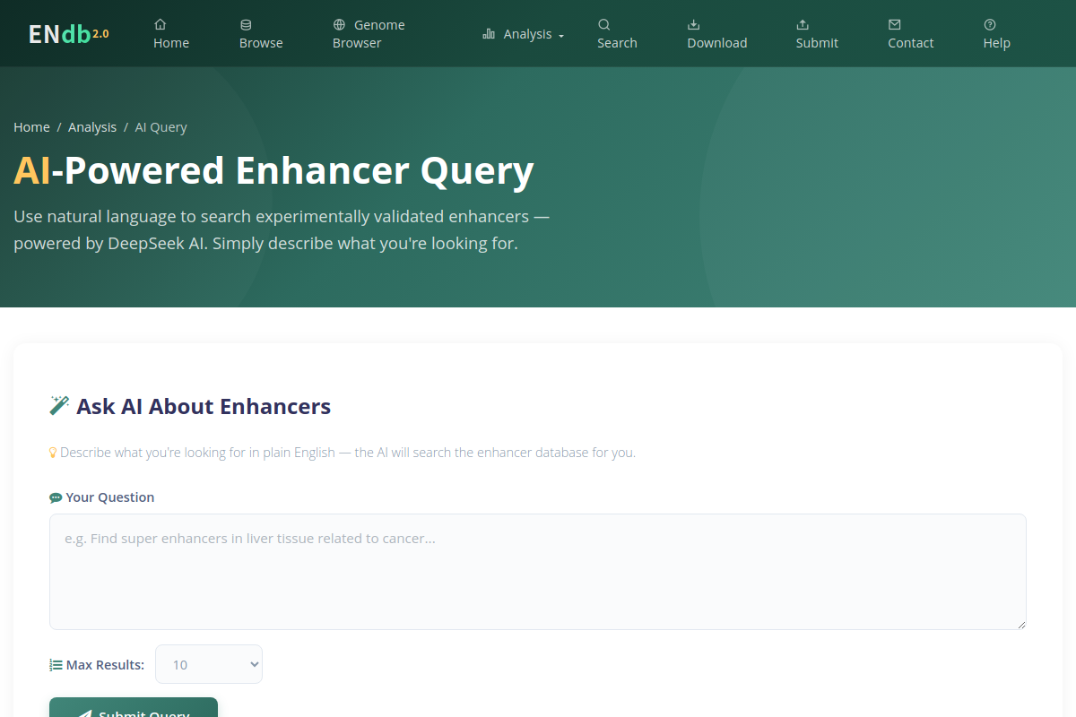
Task: Click the Submit upload icon
Action: [803, 25]
